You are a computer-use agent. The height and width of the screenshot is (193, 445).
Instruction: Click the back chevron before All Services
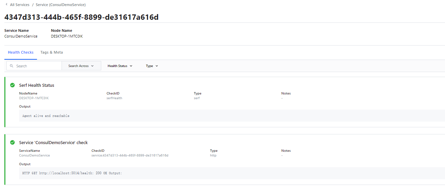coord(6,5)
